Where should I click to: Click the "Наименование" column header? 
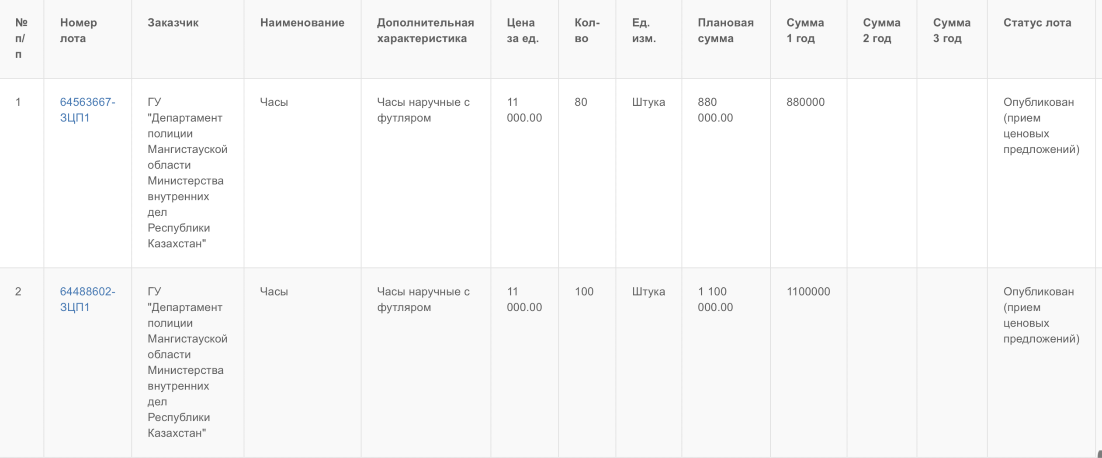302,23
